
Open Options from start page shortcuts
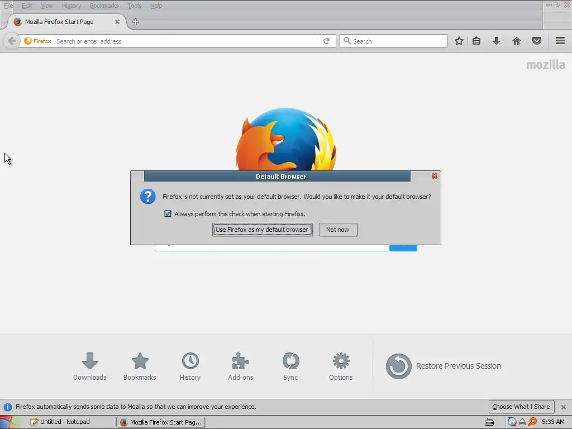(x=341, y=366)
